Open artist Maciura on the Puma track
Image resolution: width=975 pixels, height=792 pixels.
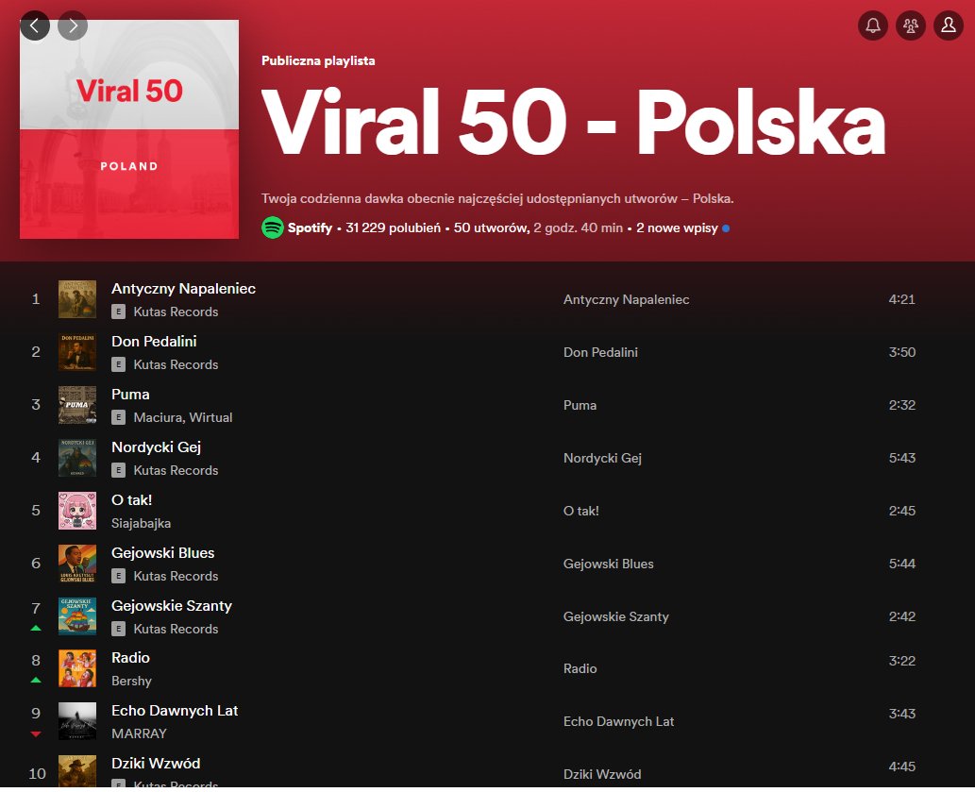pos(158,417)
